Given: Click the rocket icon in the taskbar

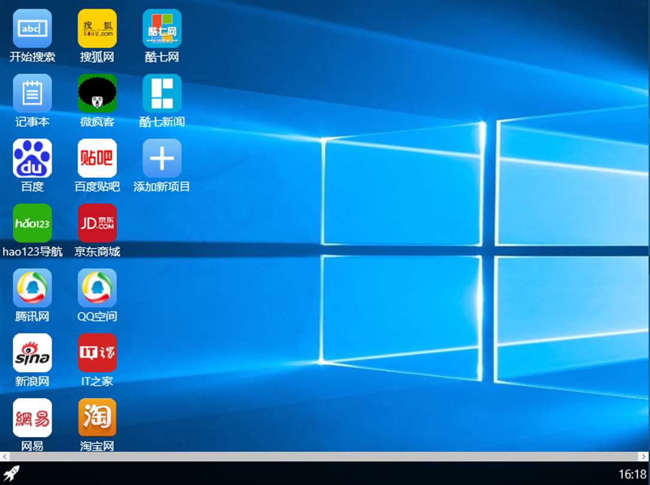Looking at the screenshot, I should point(11,474).
